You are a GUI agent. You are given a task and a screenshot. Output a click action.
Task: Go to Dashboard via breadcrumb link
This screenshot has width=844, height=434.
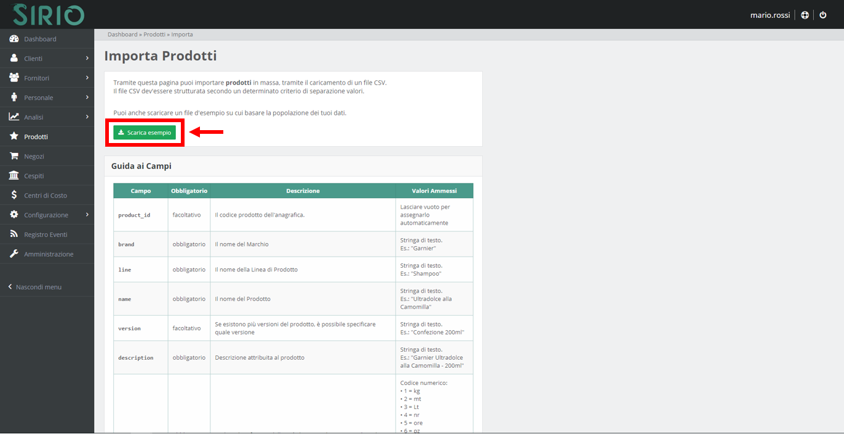[122, 34]
